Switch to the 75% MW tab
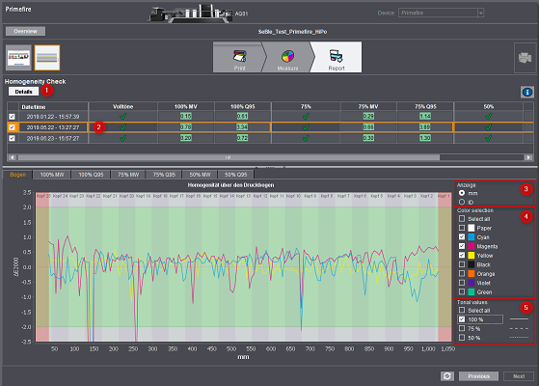This screenshot has height=386, width=539. pos(128,175)
